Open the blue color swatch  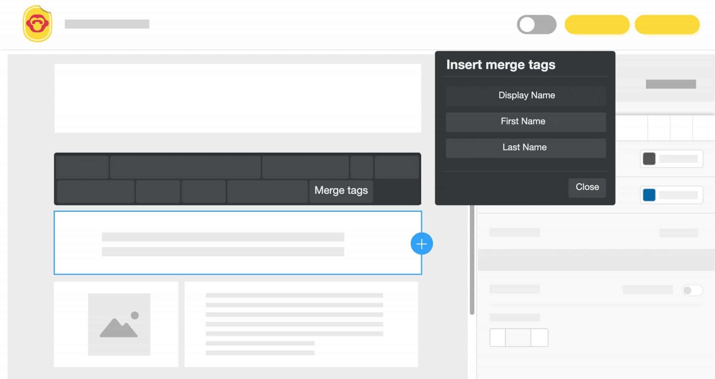click(649, 195)
